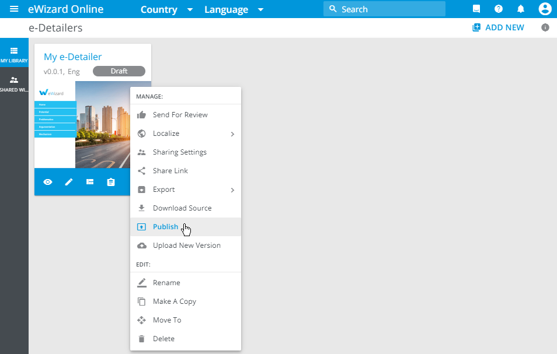
Task: Open the hamburger navigation menu
Action: point(14,9)
